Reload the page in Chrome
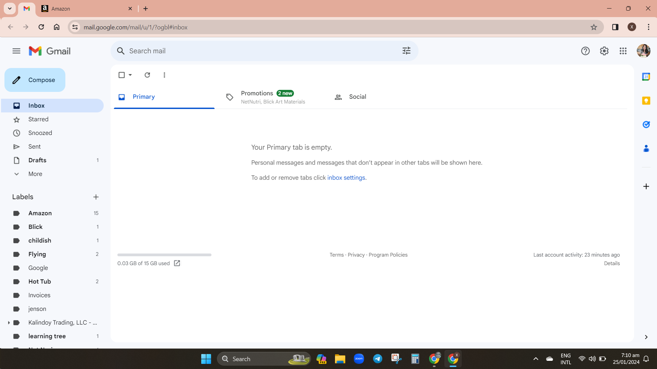Screen dimensions: 657x369 (x=41, y=27)
